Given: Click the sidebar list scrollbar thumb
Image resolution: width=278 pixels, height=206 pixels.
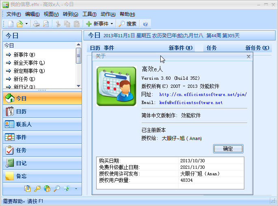Looking at the screenshot, I should pos(79,55).
